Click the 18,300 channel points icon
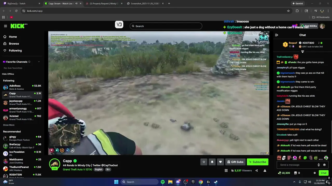Viewport: 332px width, 186px height. coord(279,173)
